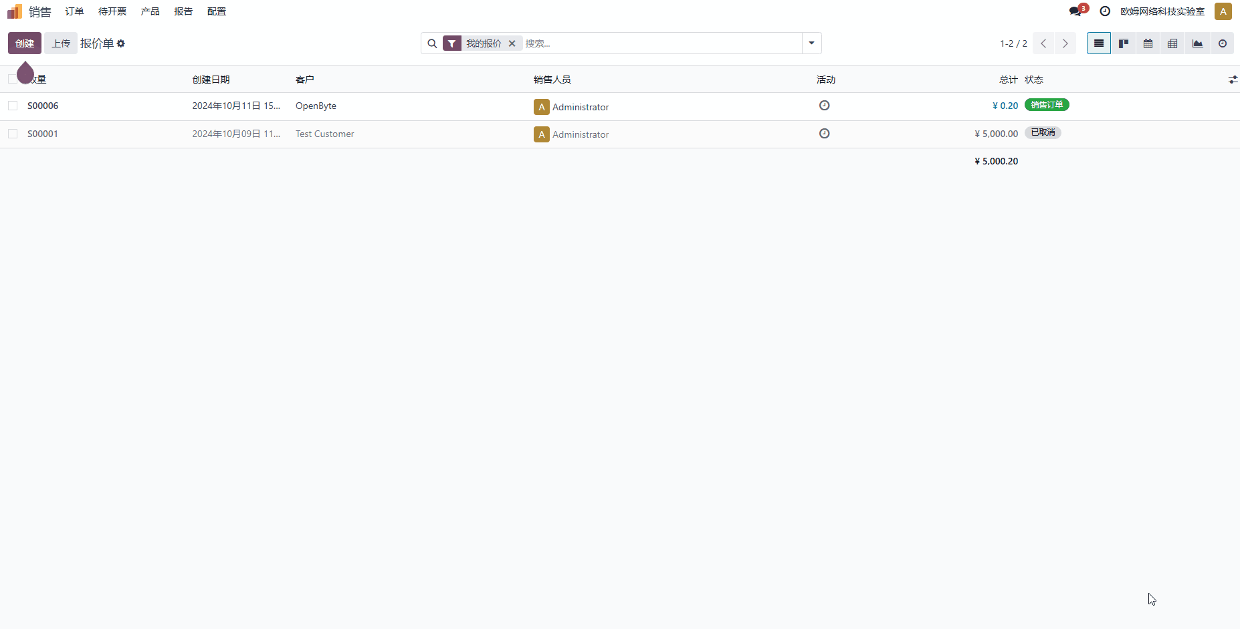This screenshot has height=629, width=1240.
Task: Click the Sales app logo icon
Action: (15, 11)
